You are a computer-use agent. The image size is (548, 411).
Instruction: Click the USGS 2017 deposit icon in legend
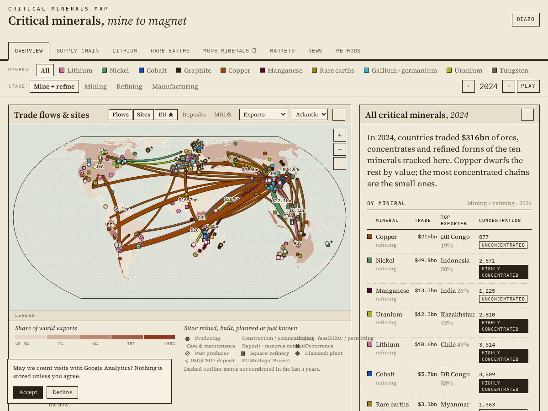coord(187,361)
